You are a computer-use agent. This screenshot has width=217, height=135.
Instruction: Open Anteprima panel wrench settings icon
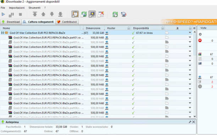190,122
